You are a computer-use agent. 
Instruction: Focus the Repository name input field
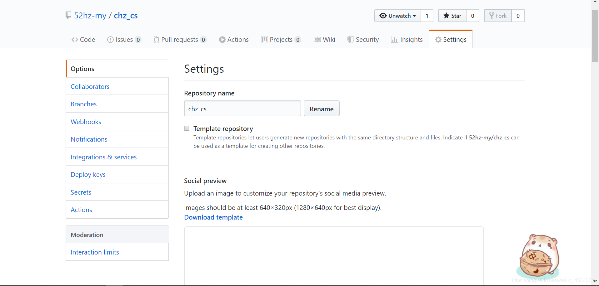[x=242, y=109]
